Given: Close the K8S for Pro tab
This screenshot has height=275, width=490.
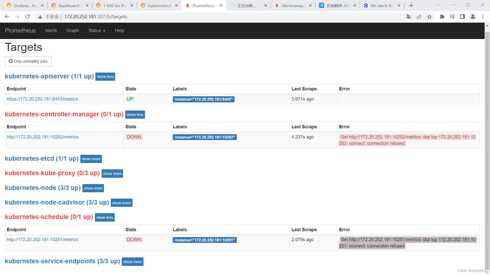Looking at the screenshot, I should 132,5.
